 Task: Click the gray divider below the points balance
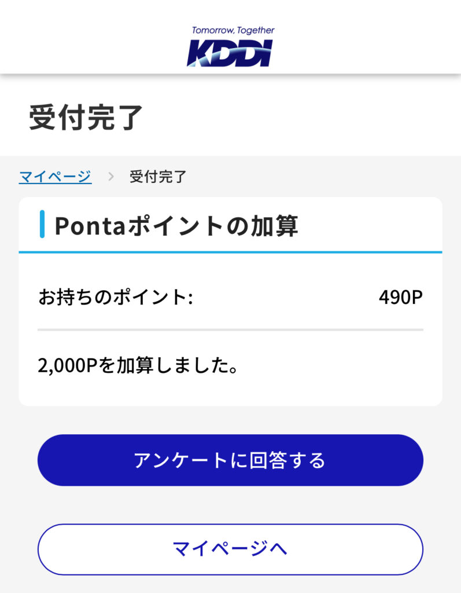(230, 330)
